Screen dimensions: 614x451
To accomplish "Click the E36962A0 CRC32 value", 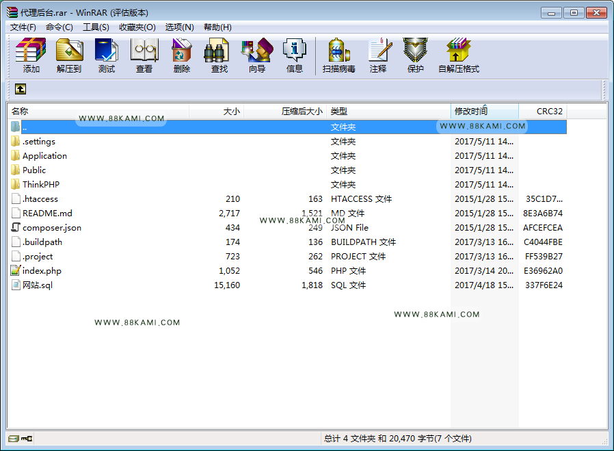I will [x=544, y=271].
